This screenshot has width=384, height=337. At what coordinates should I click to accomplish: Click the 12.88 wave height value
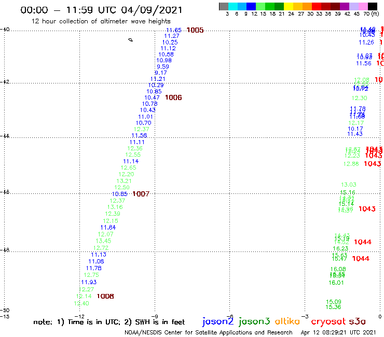coord(351,164)
